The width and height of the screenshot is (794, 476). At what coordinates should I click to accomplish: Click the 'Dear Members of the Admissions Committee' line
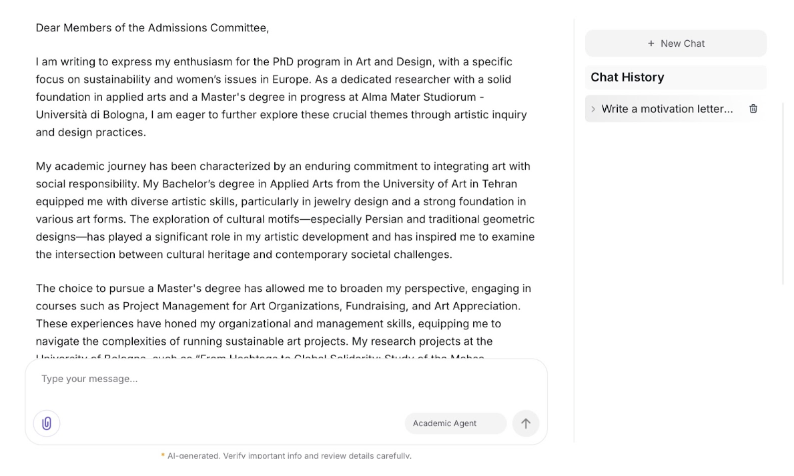(152, 28)
